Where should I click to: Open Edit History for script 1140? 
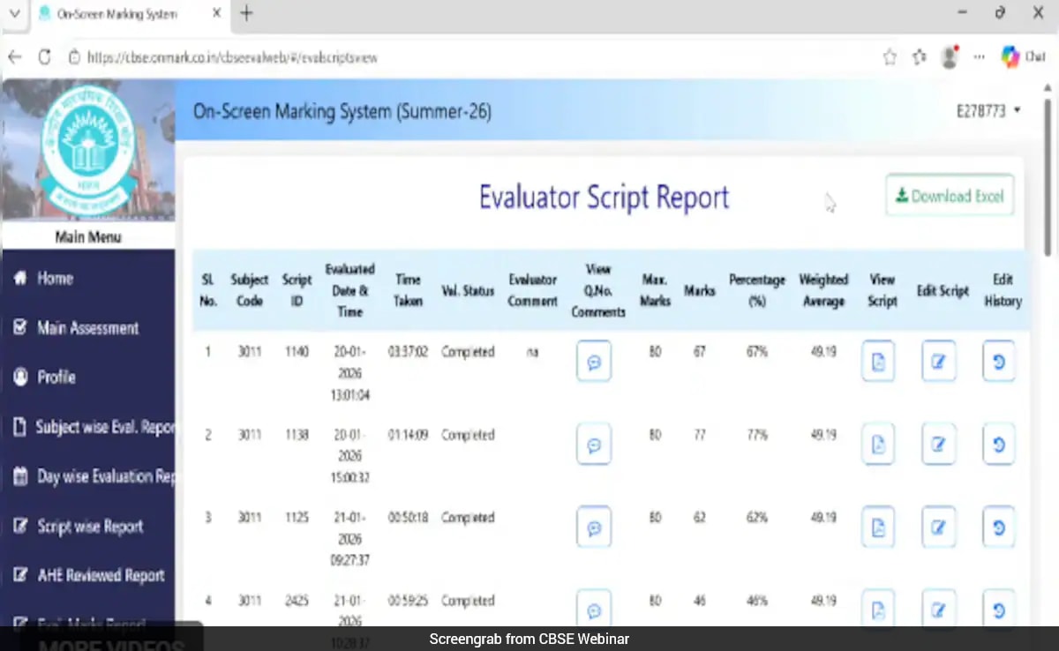point(999,361)
